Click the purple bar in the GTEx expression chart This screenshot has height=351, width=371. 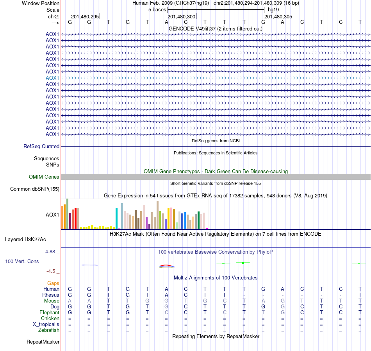click(x=147, y=223)
